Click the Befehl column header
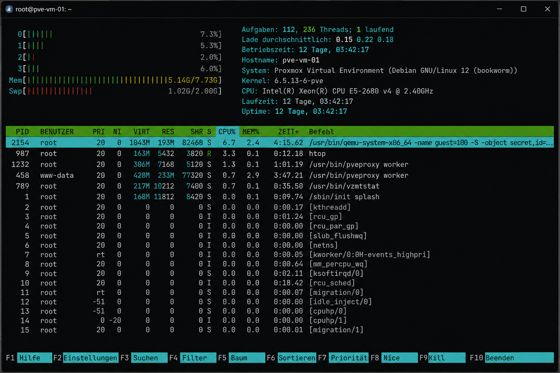Viewport: 560px width, 373px height. [x=322, y=131]
